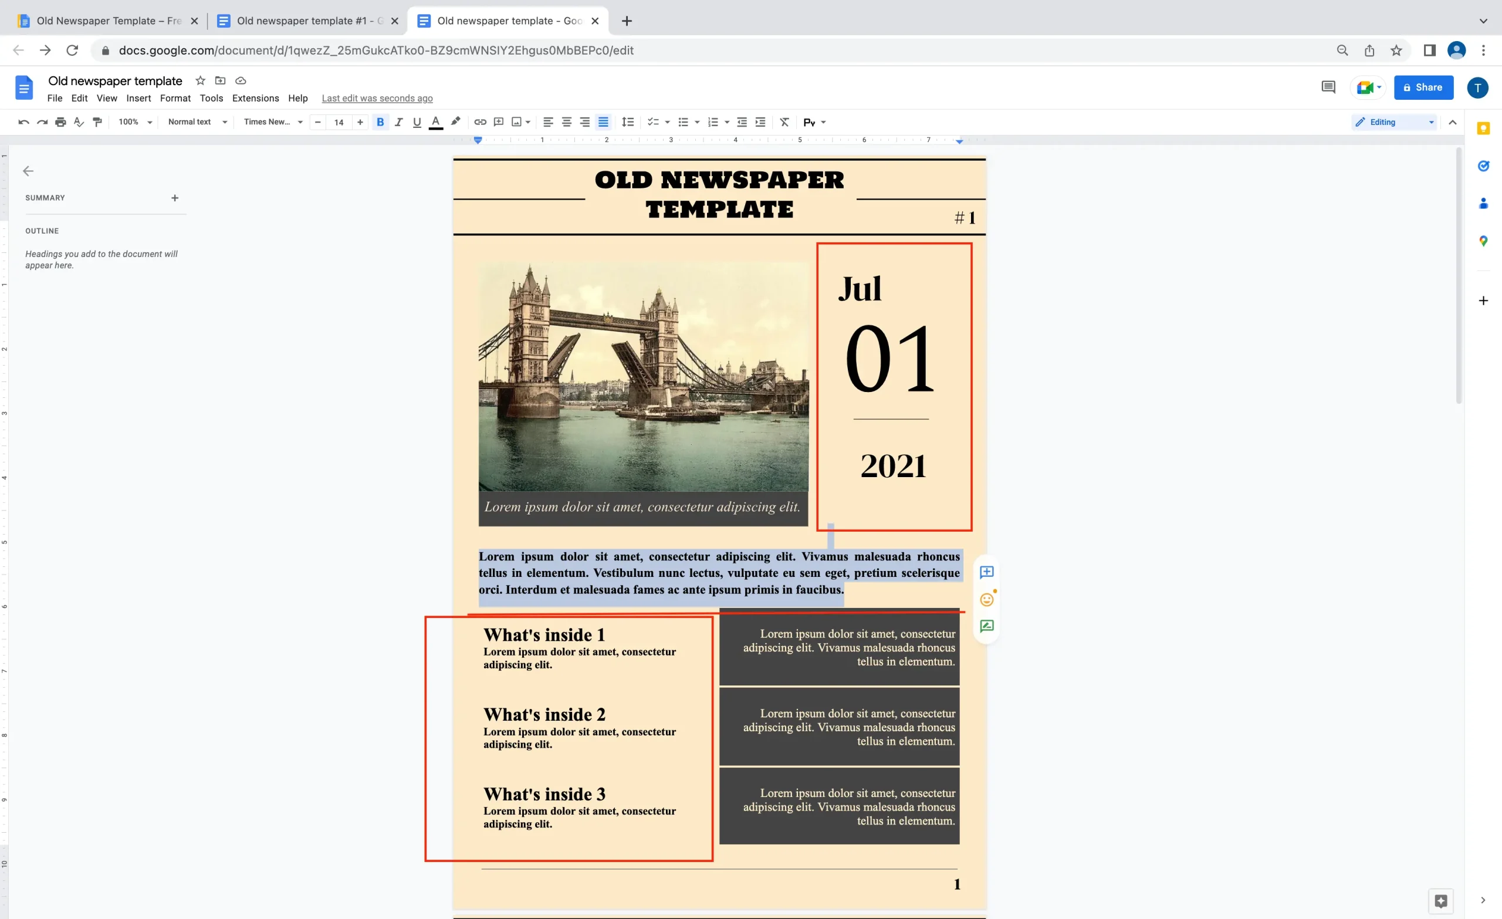Click the Share button
Image resolution: width=1502 pixels, height=919 pixels.
[1423, 87]
